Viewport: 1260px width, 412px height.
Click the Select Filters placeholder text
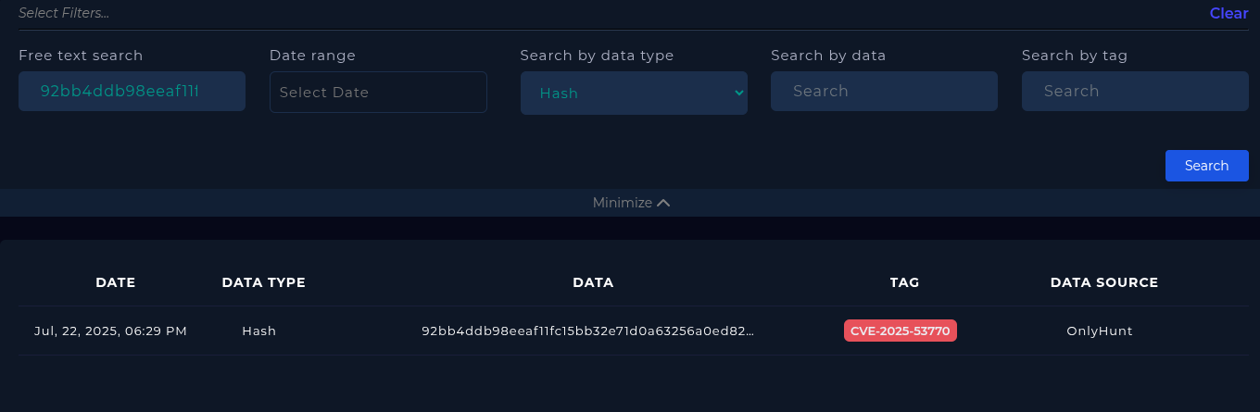[64, 13]
